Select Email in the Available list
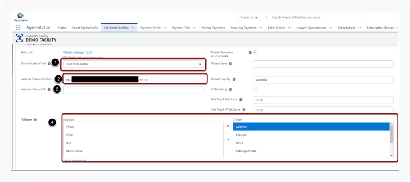The height and width of the screenshot is (182, 410). point(143,135)
